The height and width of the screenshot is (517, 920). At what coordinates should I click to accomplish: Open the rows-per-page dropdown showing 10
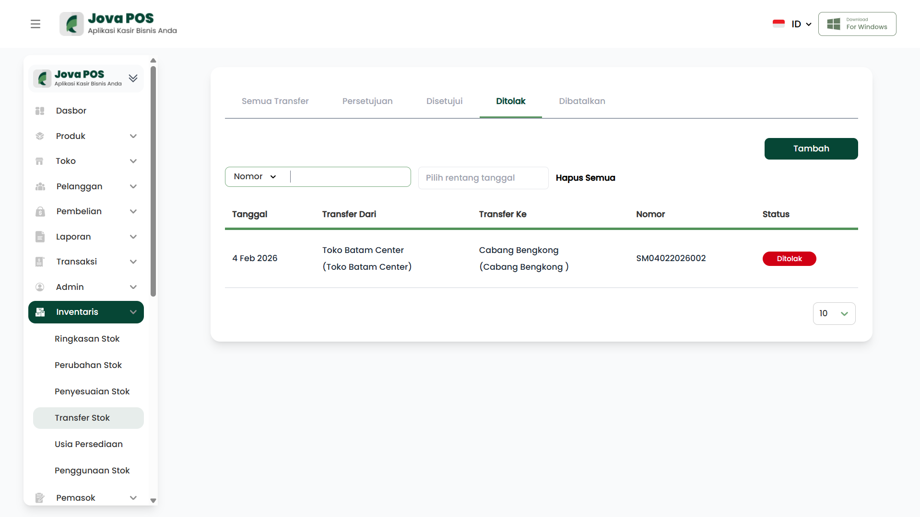pyautogui.click(x=834, y=313)
